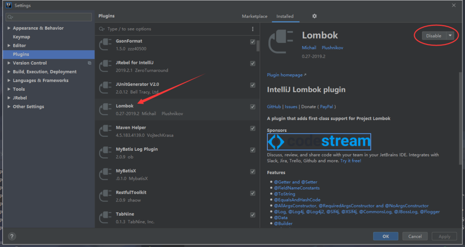Viewport: 465px width, 247px height.
Task: Uncheck the JRebel for IntelliJ checkbox
Action: 253,63
